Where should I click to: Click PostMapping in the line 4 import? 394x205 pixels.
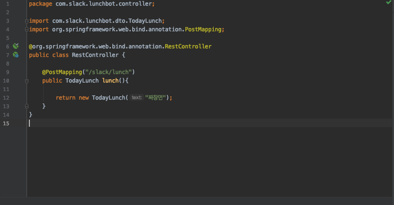pos(203,29)
